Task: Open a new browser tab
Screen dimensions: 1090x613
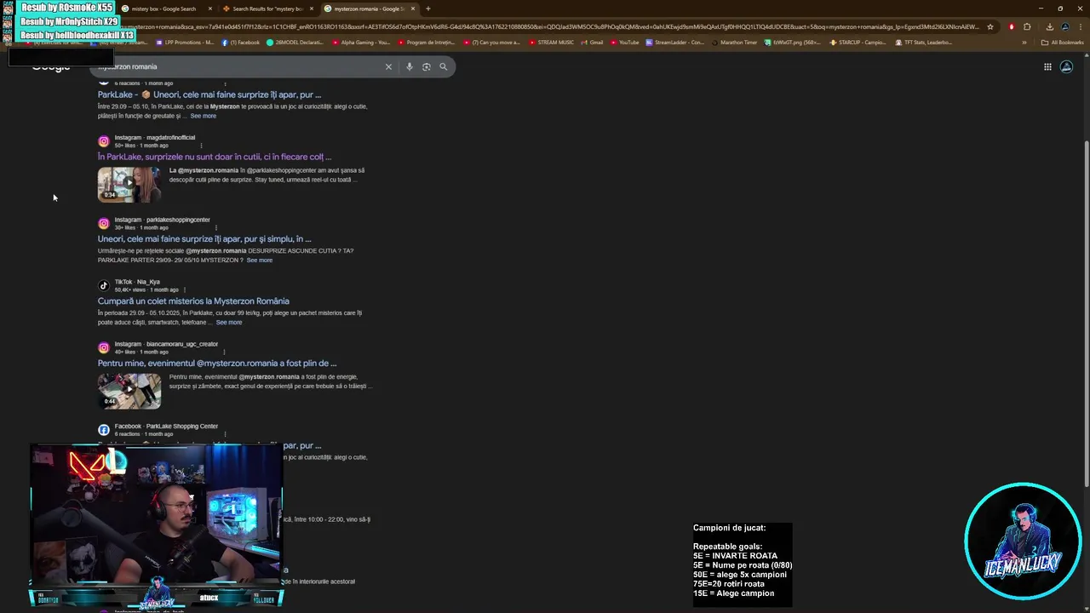Action: (x=427, y=9)
